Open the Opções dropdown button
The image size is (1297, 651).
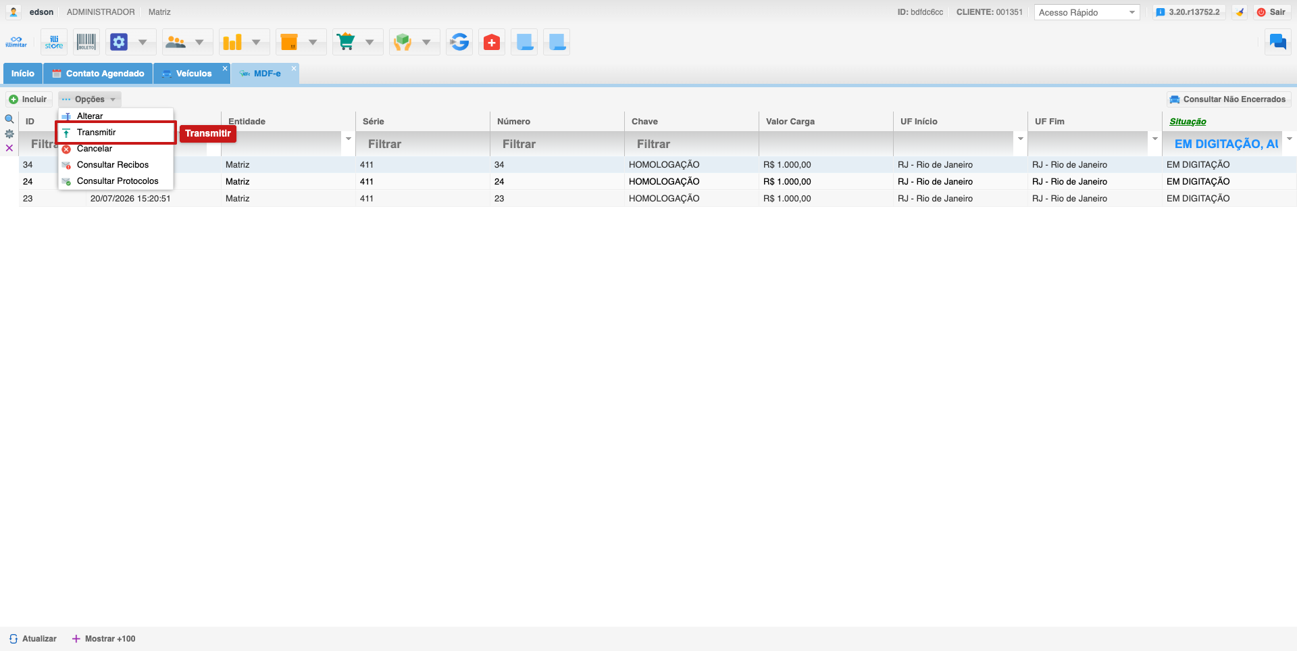90,99
